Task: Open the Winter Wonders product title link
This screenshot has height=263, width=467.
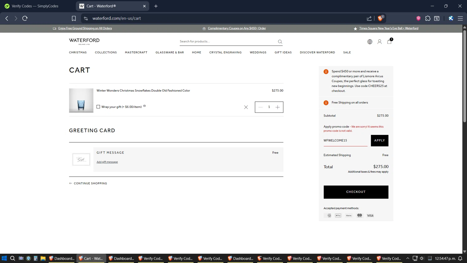Action: pyautogui.click(x=143, y=91)
